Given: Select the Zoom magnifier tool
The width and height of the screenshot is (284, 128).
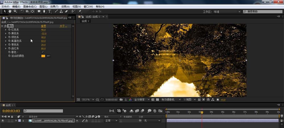Looking at the screenshot, I should pos(15,11).
